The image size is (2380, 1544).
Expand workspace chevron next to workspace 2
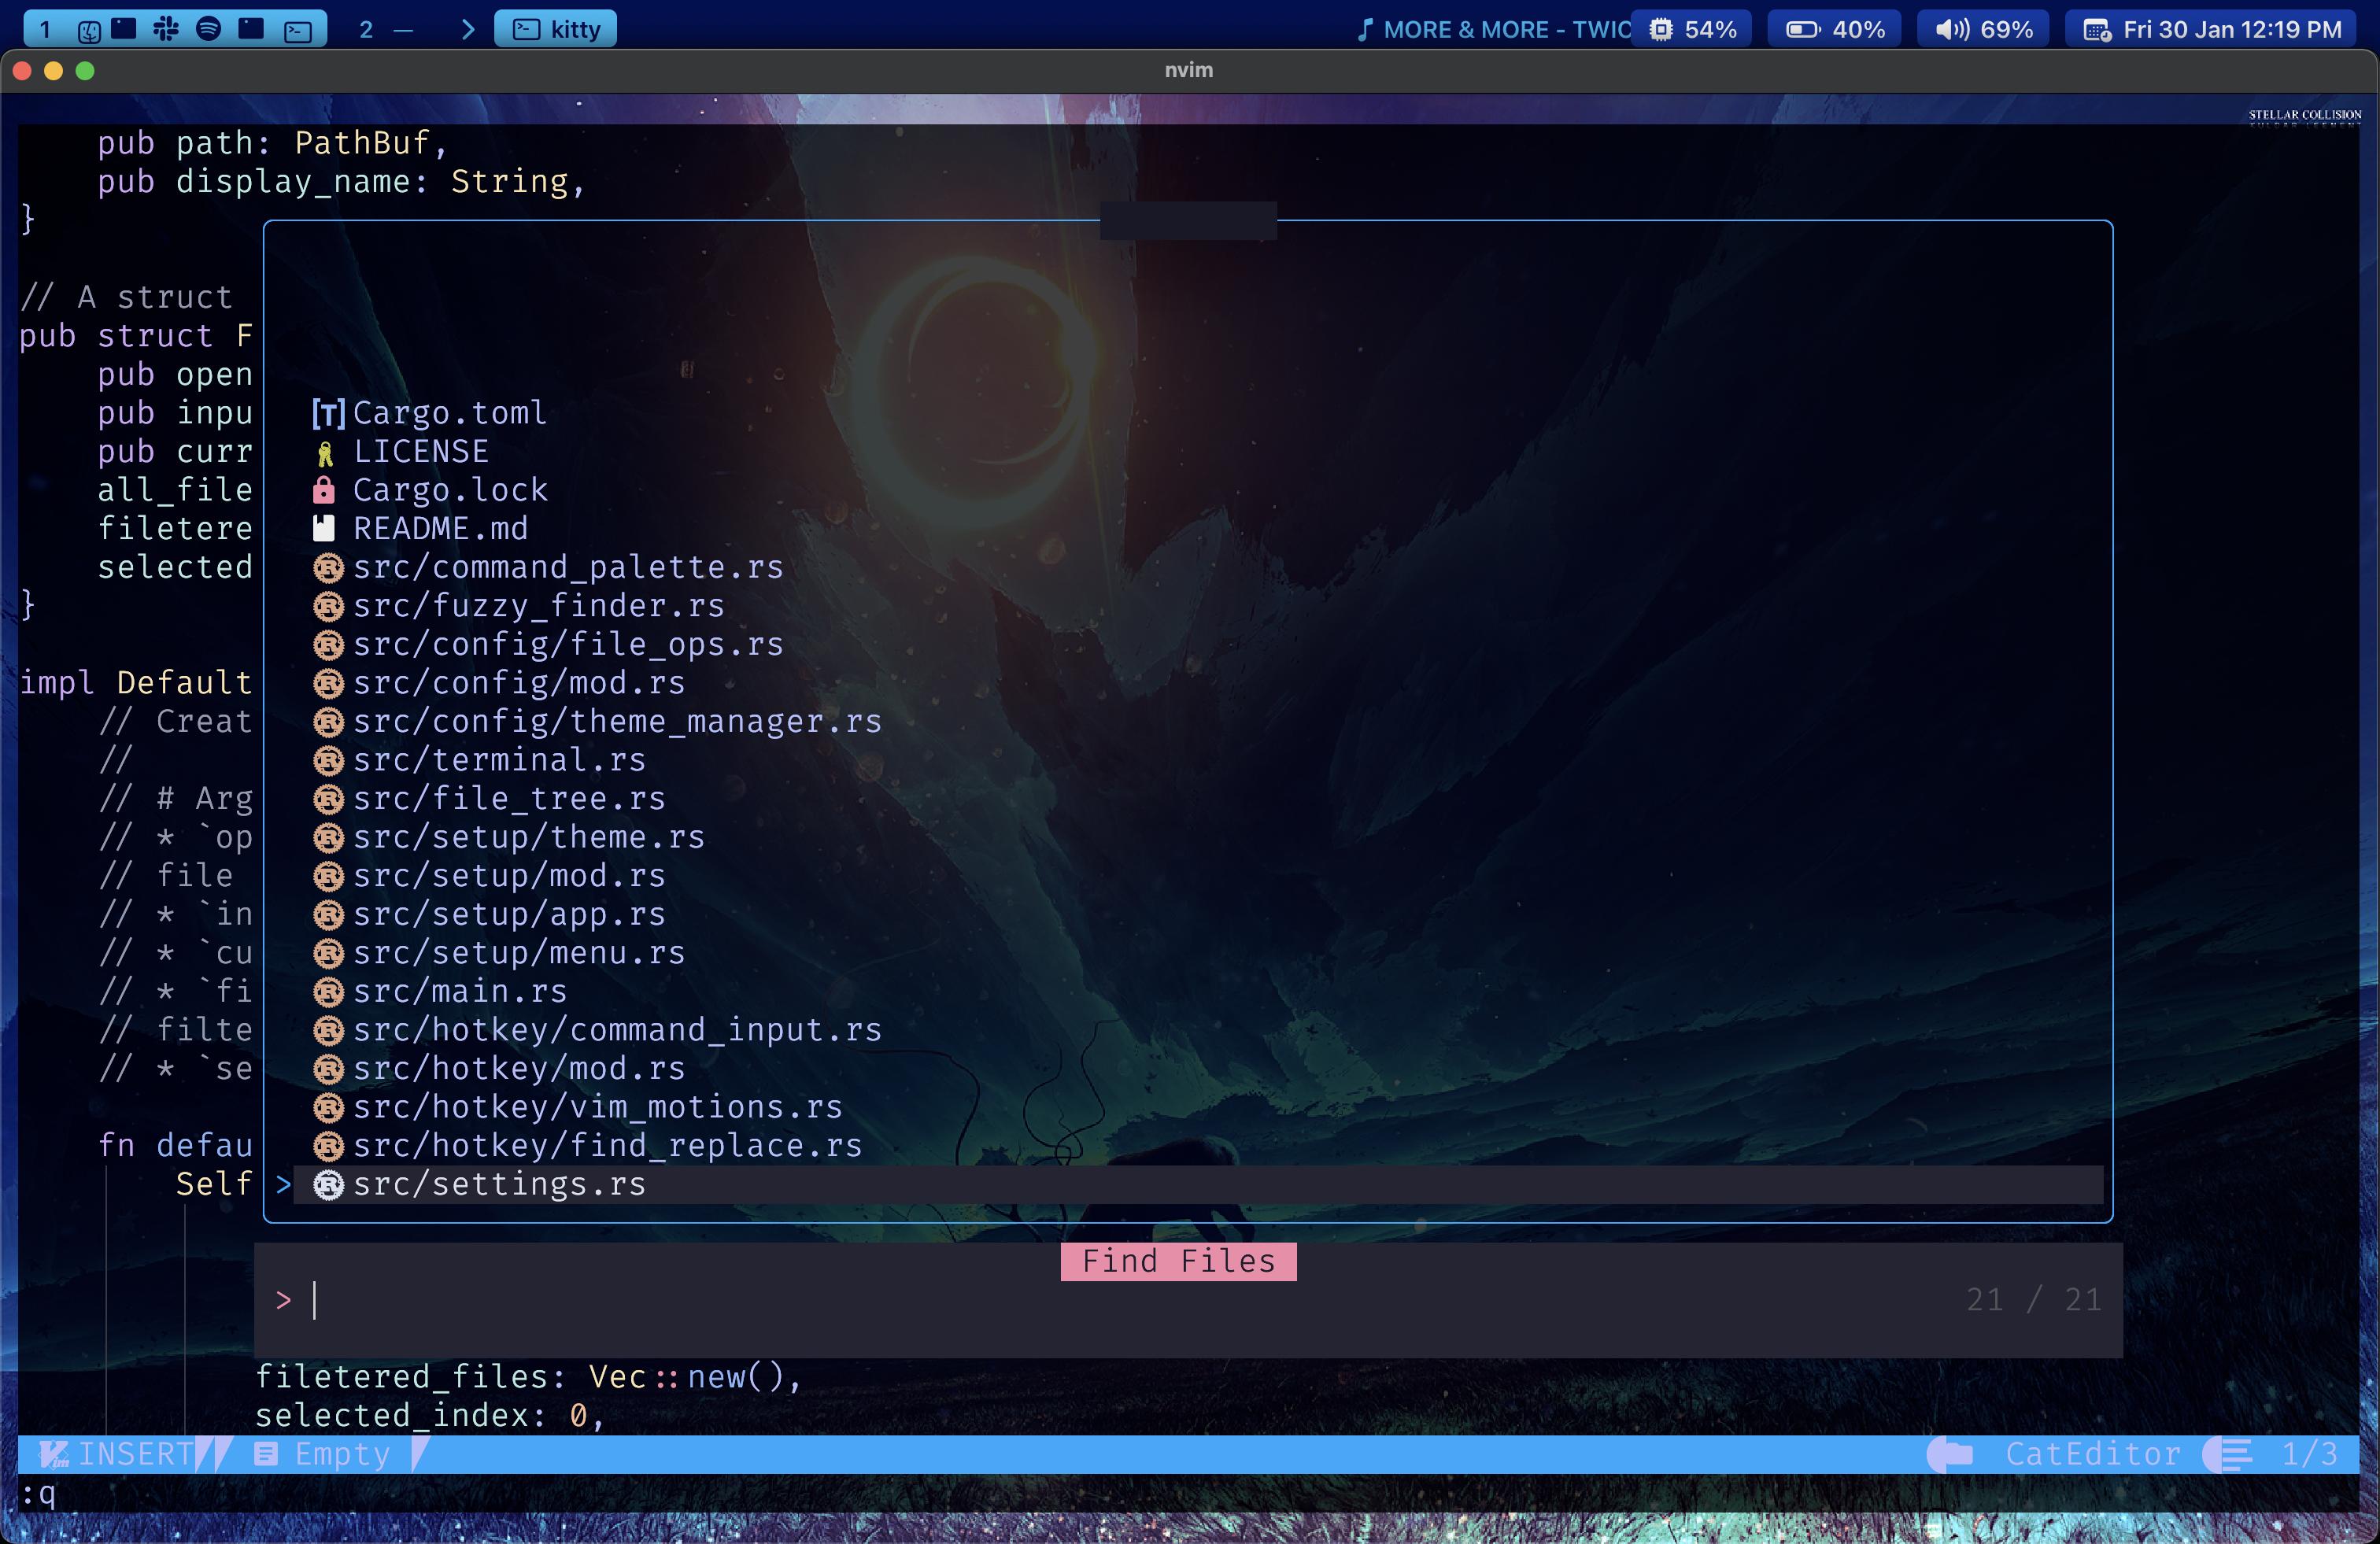coord(467,29)
